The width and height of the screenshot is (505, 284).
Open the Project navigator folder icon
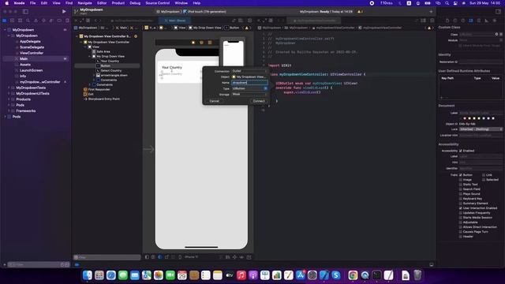[x=5, y=21]
